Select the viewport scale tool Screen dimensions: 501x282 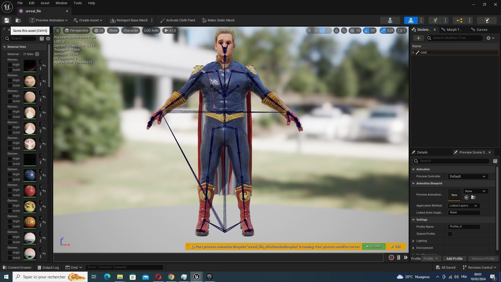tap(329, 31)
